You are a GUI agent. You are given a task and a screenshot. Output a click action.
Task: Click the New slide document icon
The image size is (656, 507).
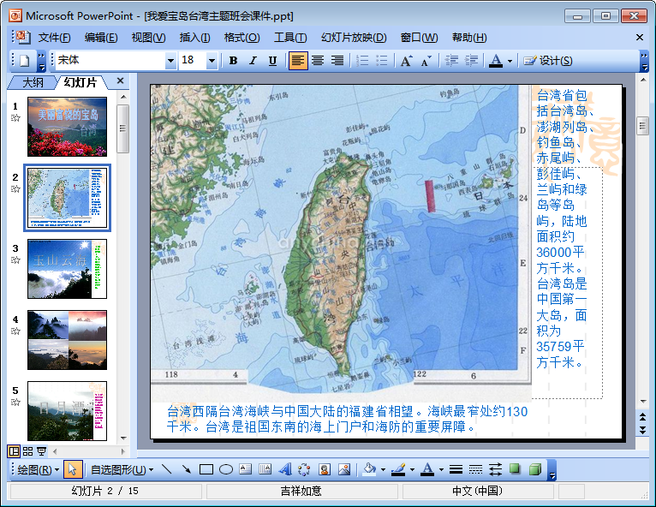(24, 61)
